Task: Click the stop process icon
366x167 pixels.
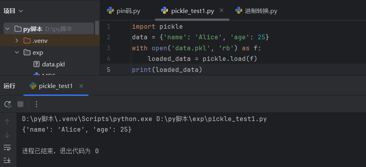Action: 20,104
